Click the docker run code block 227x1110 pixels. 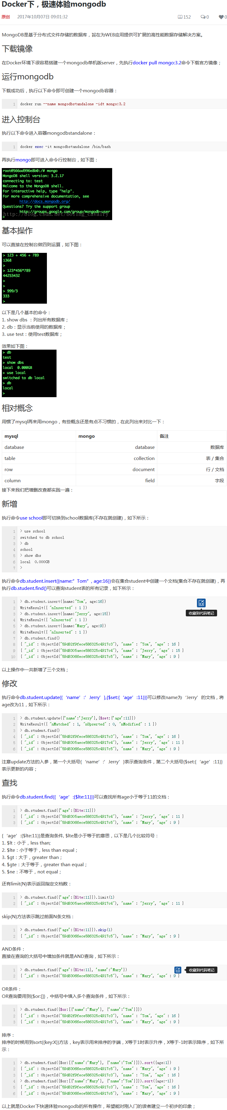[x=114, y=104]
